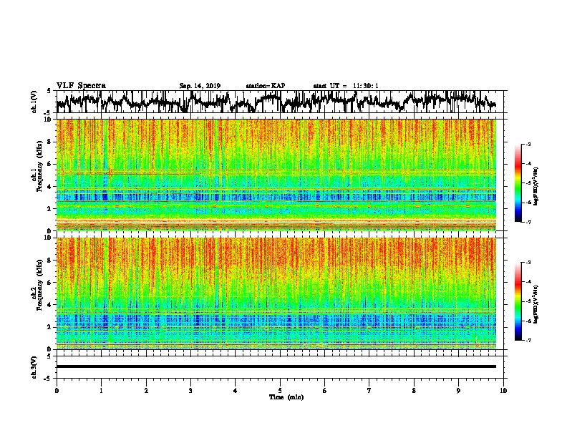Click inside the ch.1 spectrogram image
Viewport: 567px width, 438px height.
[276, 175]
